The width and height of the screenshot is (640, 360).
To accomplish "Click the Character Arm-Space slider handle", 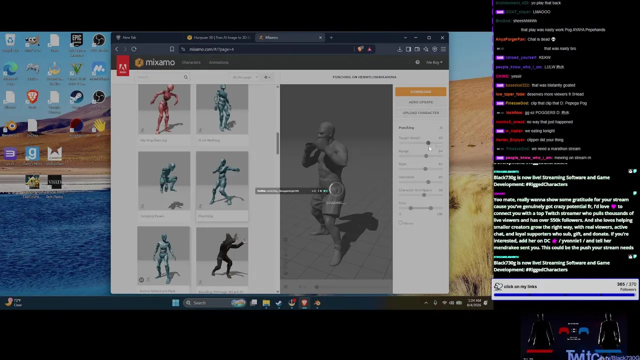I will tap(424, 195).
